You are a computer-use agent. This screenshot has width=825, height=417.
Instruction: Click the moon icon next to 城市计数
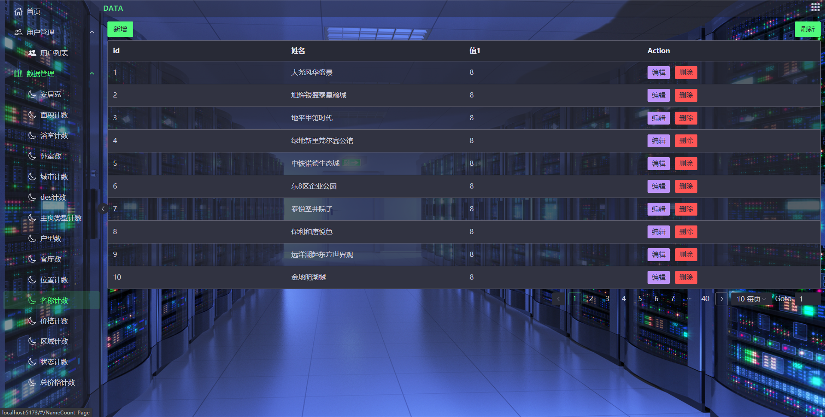click(x=32, y=177)
